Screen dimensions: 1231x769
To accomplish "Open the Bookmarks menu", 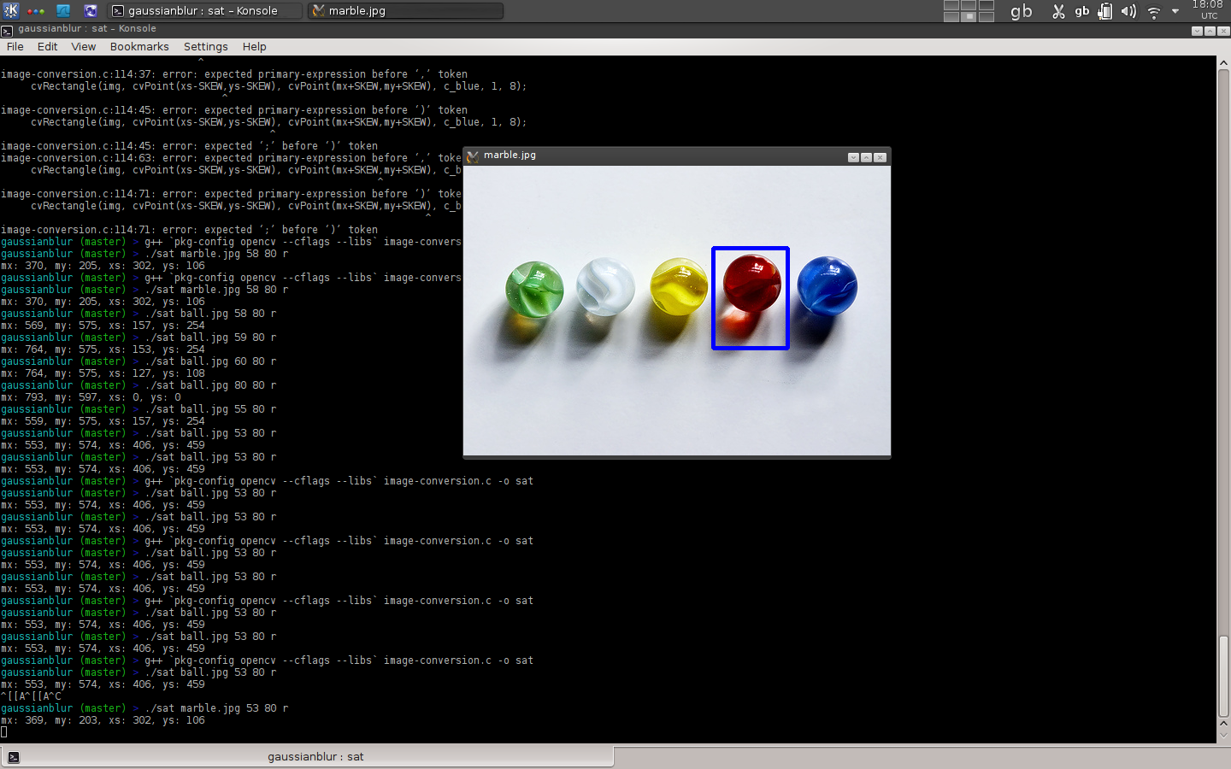I will [x=139, y=47].
